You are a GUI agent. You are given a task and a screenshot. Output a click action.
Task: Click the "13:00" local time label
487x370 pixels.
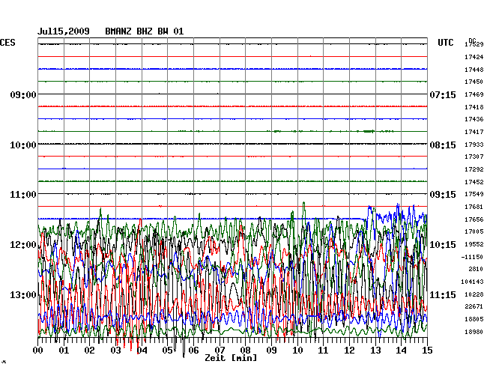tap(23, 294)
